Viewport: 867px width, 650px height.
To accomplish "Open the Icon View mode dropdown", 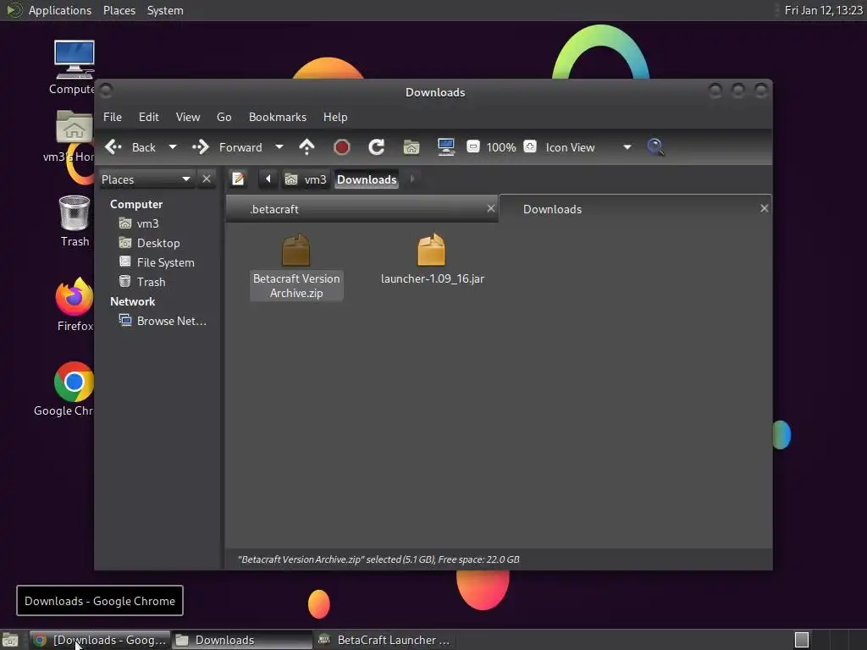I will [x=588, y=147].
